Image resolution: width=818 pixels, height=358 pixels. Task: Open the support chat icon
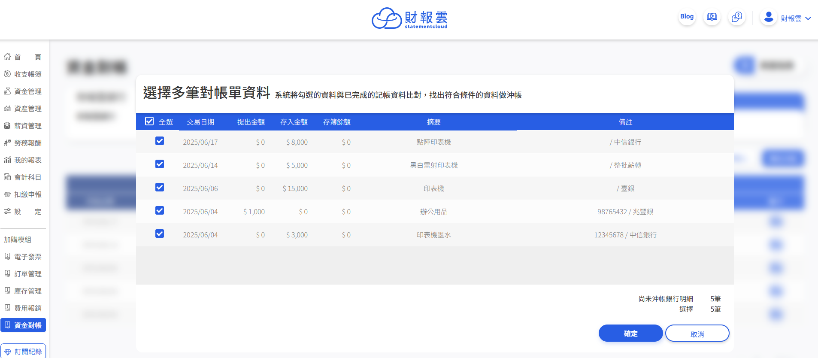737,17
